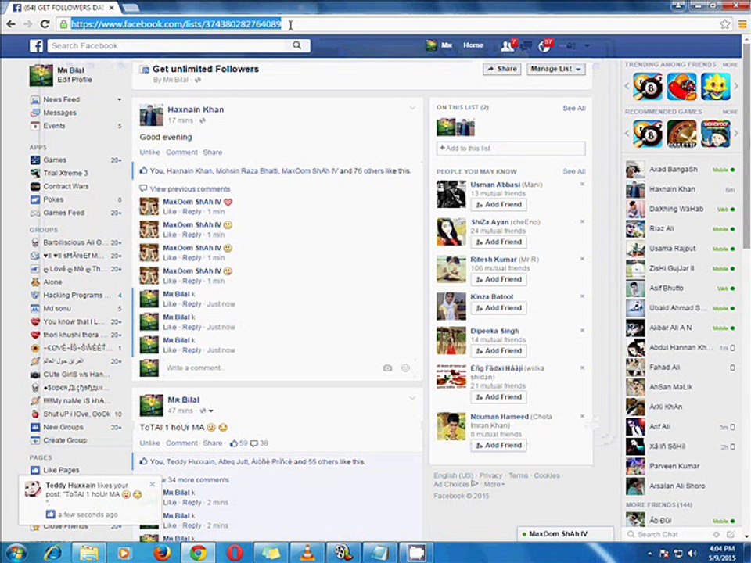Open MaxOom ShAh IV chat tab
751x563 pixels.
click(565, 533)
